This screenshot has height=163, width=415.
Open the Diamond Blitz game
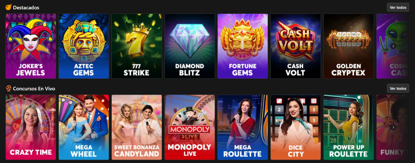(x=190, y=46)
